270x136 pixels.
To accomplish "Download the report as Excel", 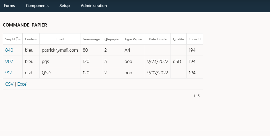I will (22, 84).
